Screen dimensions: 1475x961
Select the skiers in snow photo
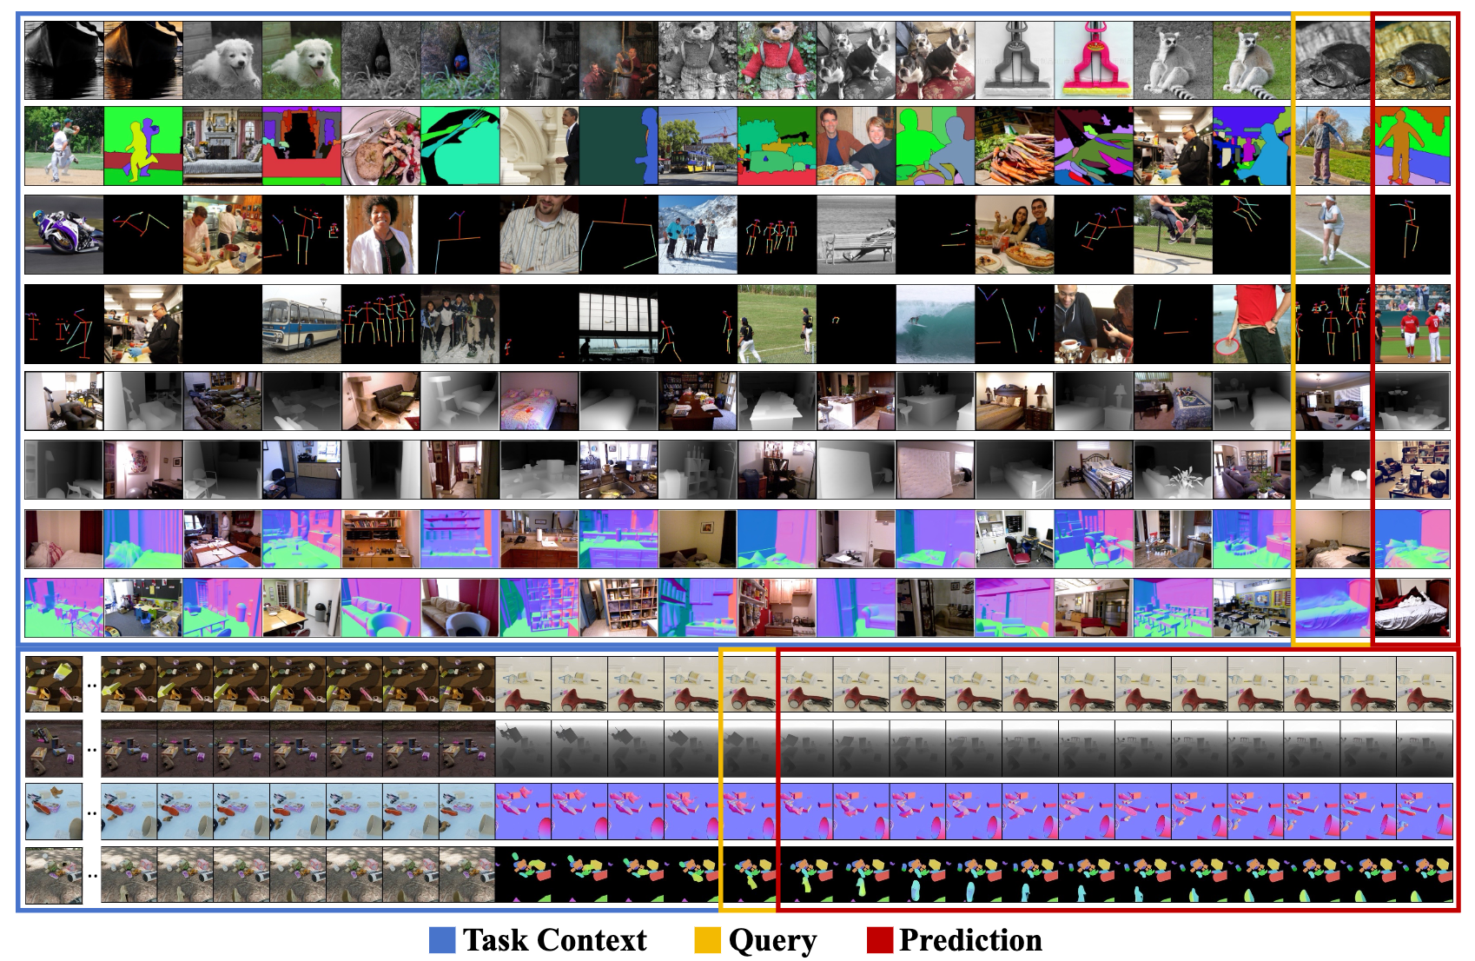click(698, 235)
